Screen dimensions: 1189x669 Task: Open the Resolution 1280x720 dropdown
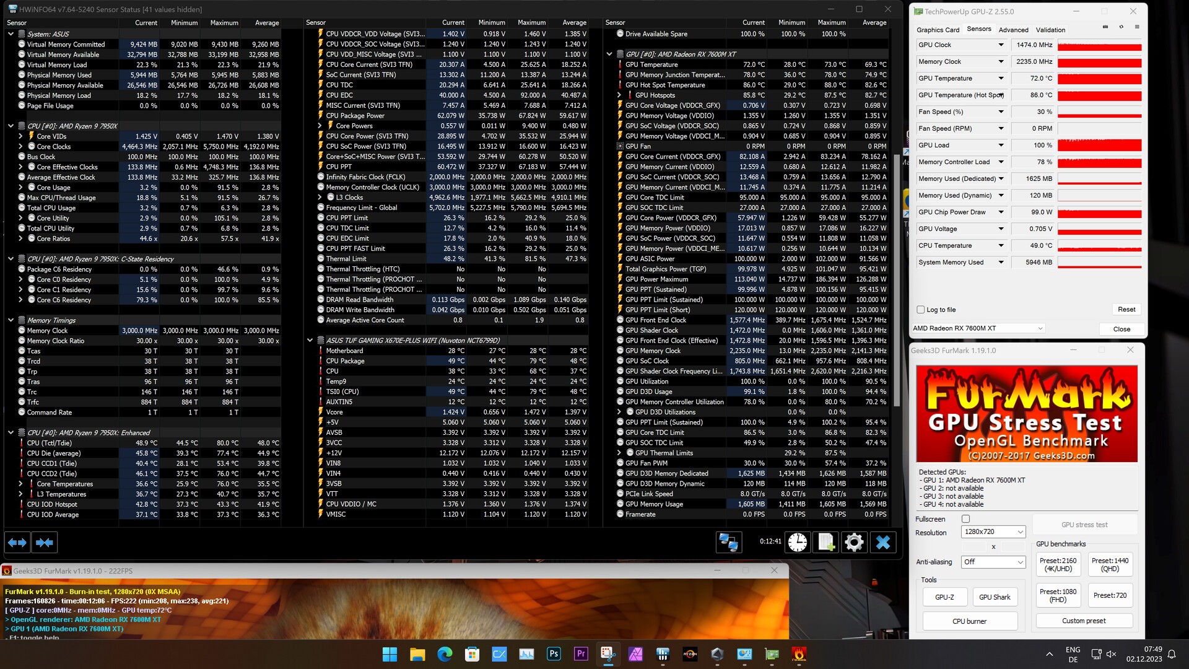click(993, 532)
